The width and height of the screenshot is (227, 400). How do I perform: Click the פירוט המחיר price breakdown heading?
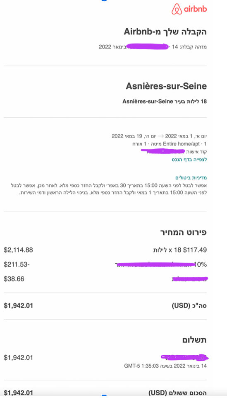(x=184, y=233)
